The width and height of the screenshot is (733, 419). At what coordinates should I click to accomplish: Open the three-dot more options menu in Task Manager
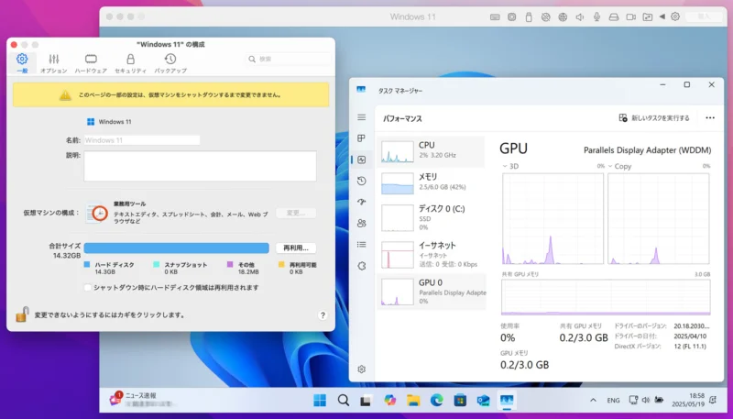(x=710, y=118)
